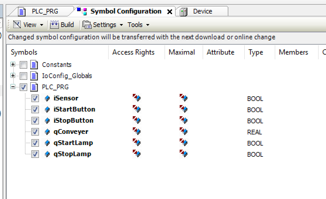Disable the iStopButton symbol checkbox
Viewport: 326px width, 199px height.
35,121
